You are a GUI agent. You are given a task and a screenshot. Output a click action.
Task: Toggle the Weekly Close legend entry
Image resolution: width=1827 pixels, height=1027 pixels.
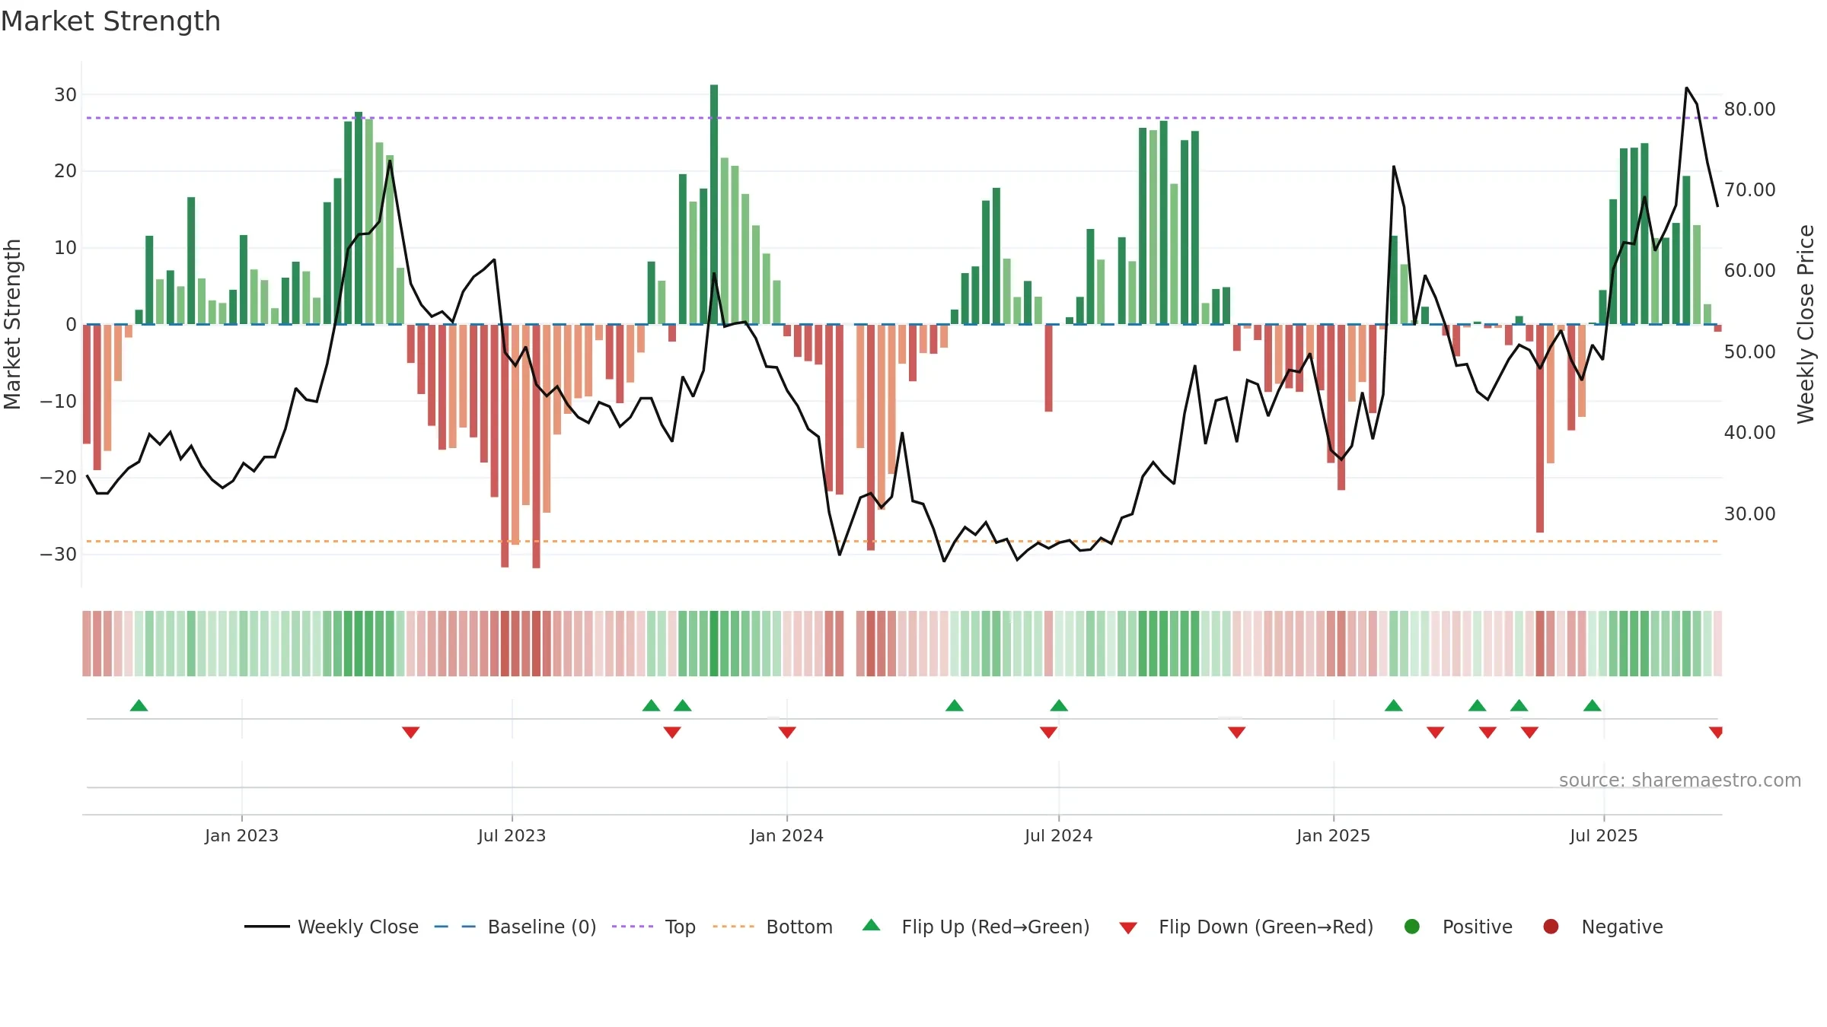(331, 927)
